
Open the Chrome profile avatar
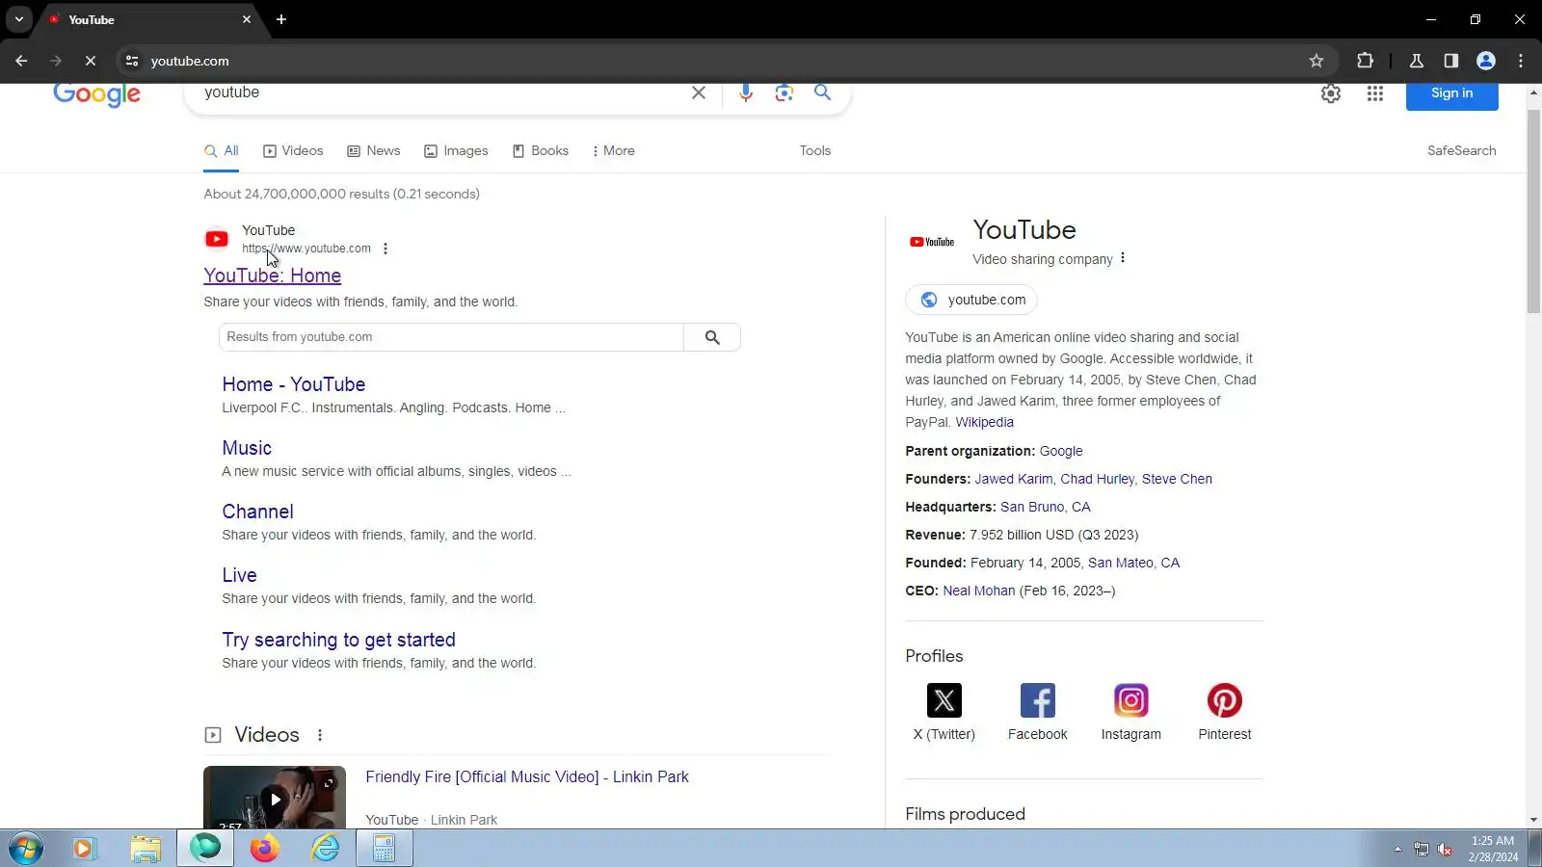(1486, 61)
